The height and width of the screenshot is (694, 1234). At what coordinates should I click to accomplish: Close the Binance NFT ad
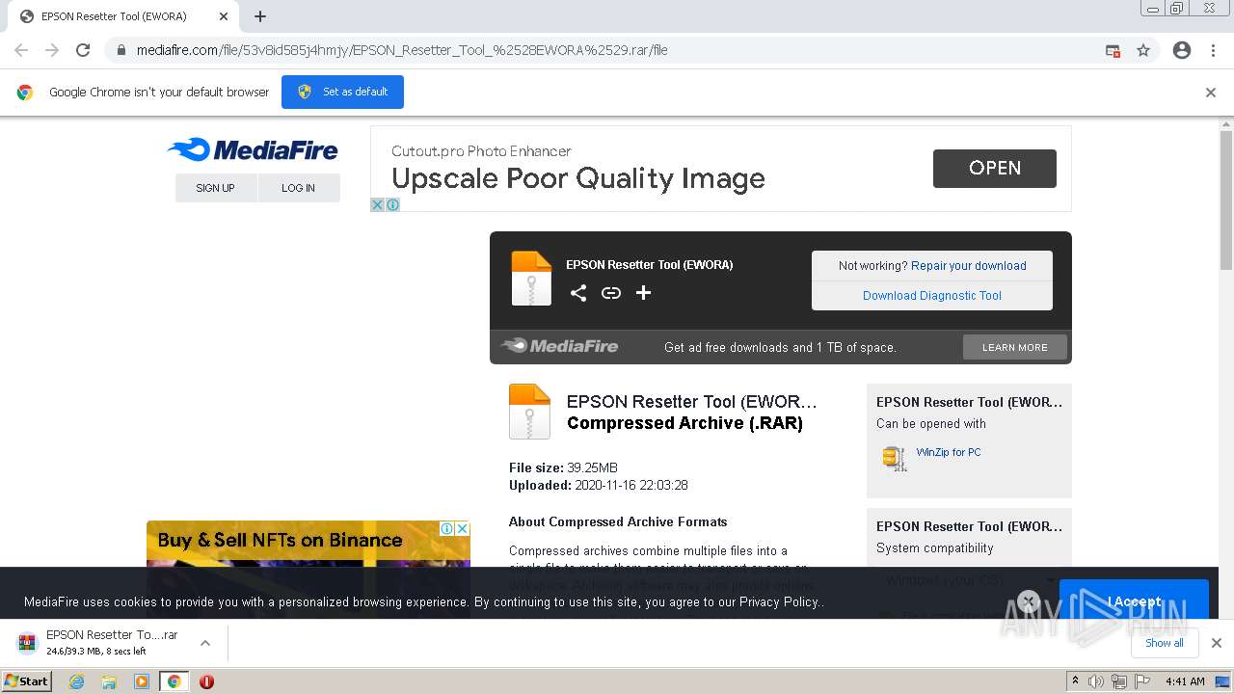coord(462,528)
